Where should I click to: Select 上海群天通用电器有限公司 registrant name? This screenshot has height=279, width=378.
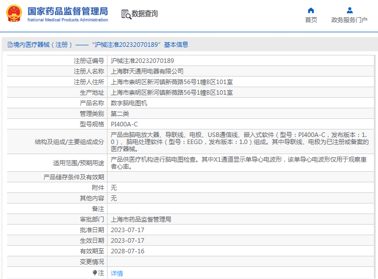click(x=147, y=72)
